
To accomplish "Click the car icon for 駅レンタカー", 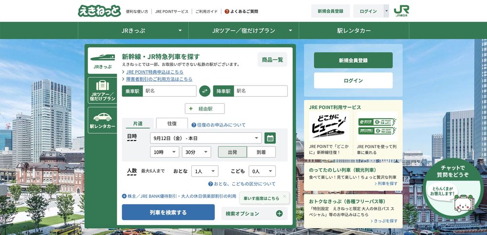I will 102,117.
